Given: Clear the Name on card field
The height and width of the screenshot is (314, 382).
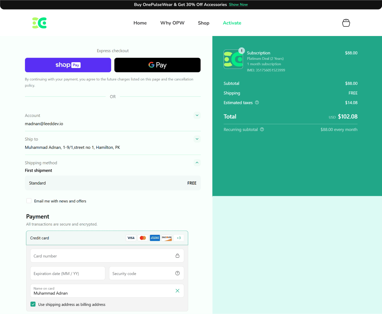Looking at the screenshot, I should (177, 291).
